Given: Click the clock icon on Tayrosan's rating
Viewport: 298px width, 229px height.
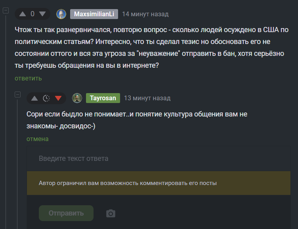Looking at the screenshot, I should point(46,98).
